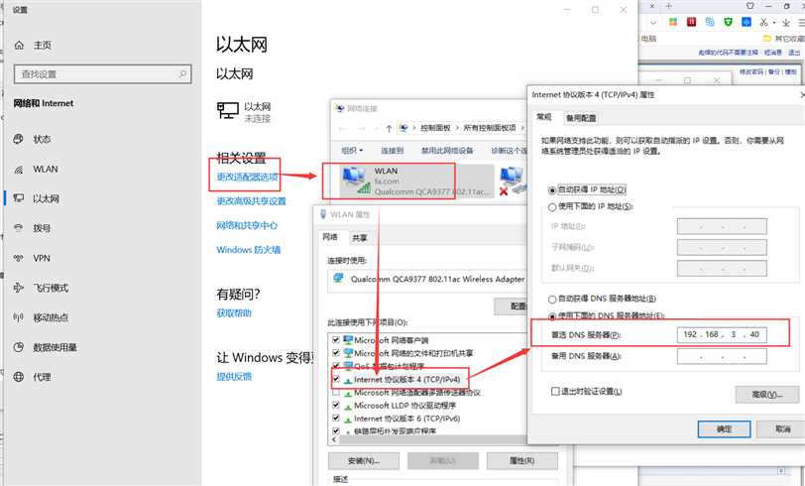Viewport: 805px width, 486px height.
Task: Click the scissors screenshot icon in browser toolbar
Action: [x=763, y=22]
